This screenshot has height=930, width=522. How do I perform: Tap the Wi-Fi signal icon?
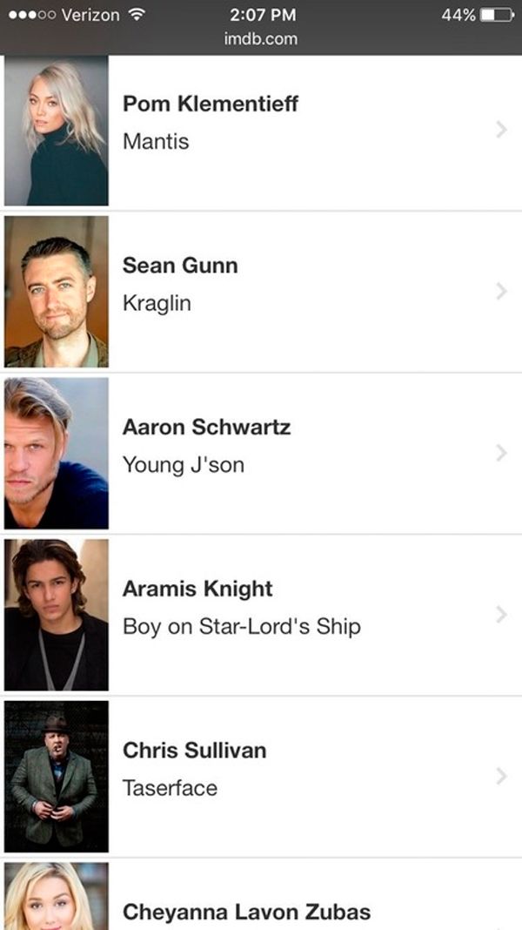135,15
